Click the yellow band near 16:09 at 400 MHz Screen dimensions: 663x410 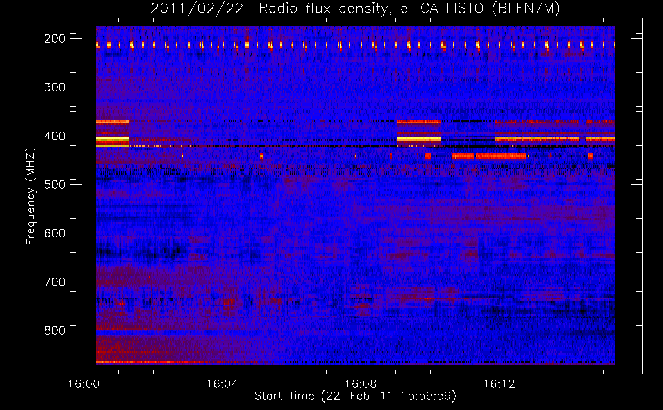coord(419,139)
